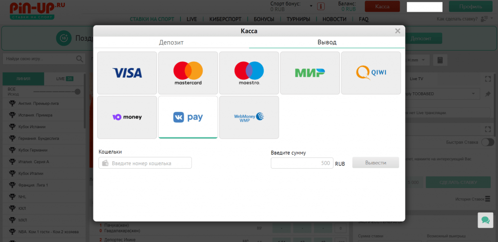The width and height of the screenshot is (498, 242).
Task: Click the Как сделать ставку link
Action: coord(457,19)
